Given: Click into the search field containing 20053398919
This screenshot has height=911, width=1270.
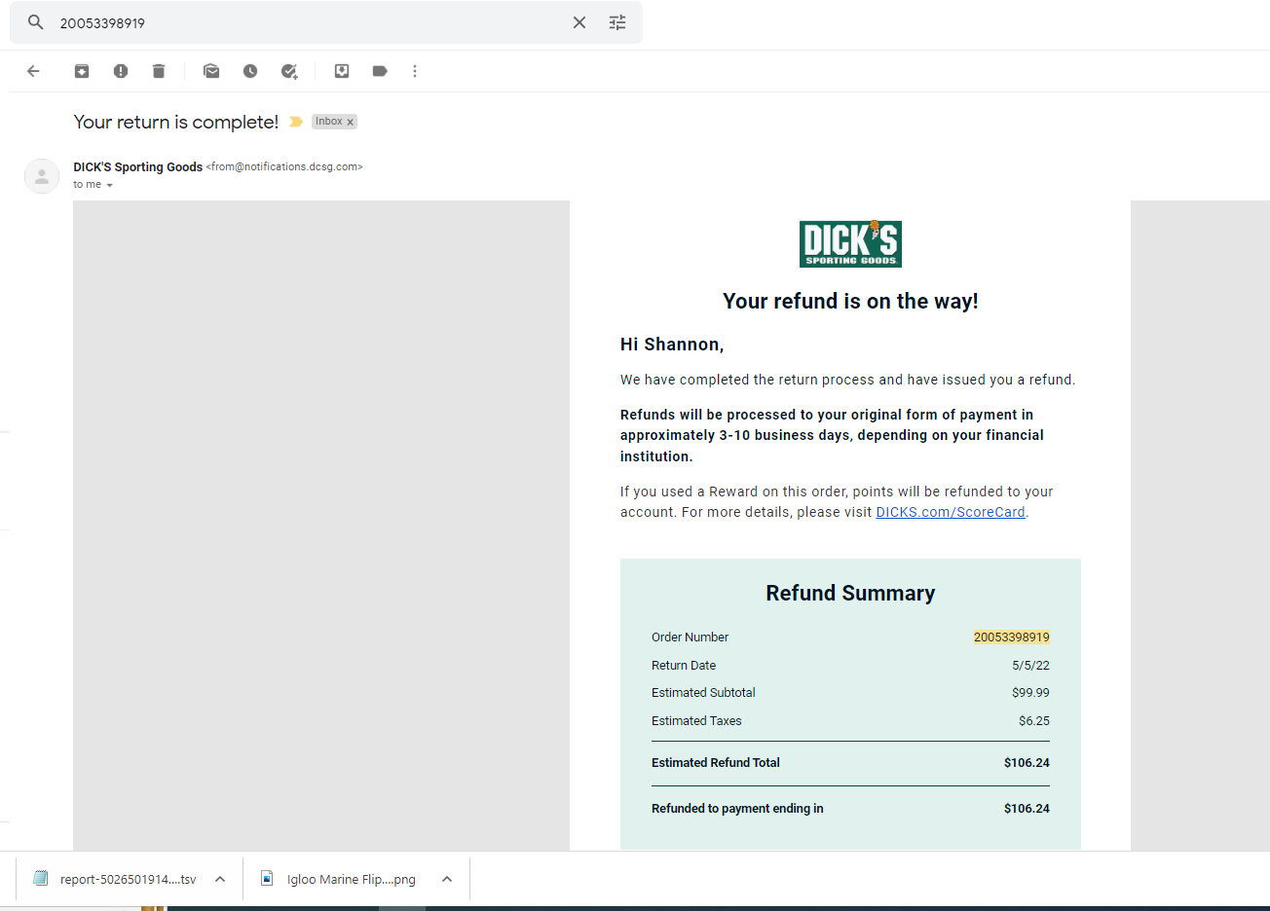Looking at the screenshot, I should [x=310, y=22].
